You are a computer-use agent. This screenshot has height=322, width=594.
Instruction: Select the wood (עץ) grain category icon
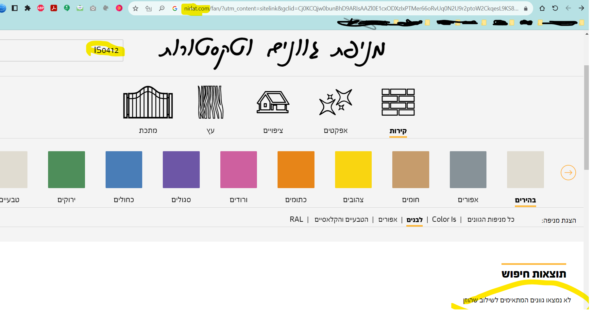(211, 102)
